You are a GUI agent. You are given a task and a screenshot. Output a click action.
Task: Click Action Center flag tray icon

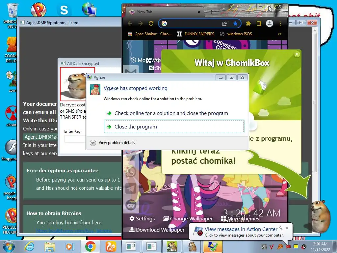tap(288, 246)
